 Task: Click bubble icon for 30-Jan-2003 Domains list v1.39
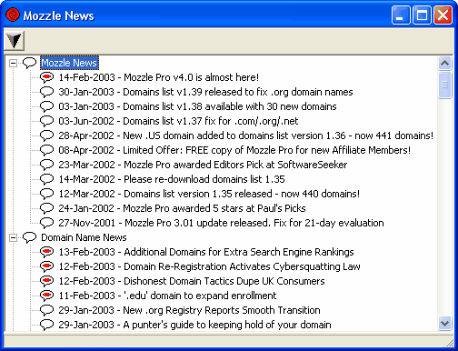click(47, 92)
